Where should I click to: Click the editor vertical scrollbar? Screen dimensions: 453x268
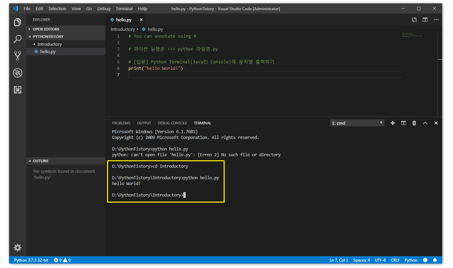[439, 46]
